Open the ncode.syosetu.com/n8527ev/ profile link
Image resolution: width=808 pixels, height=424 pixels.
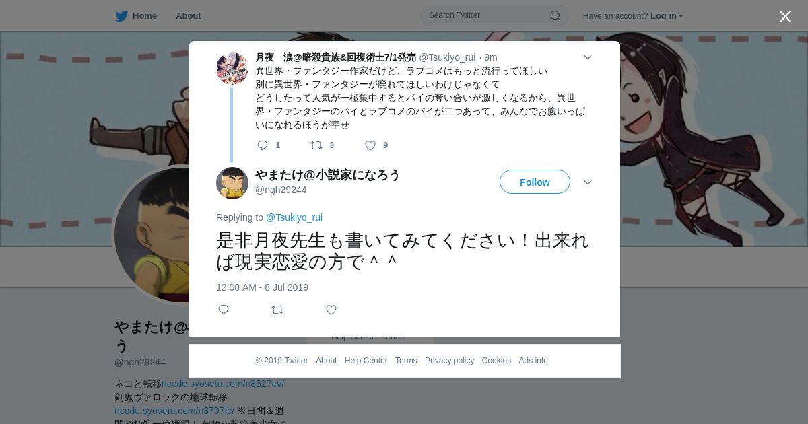pos(223,384)
